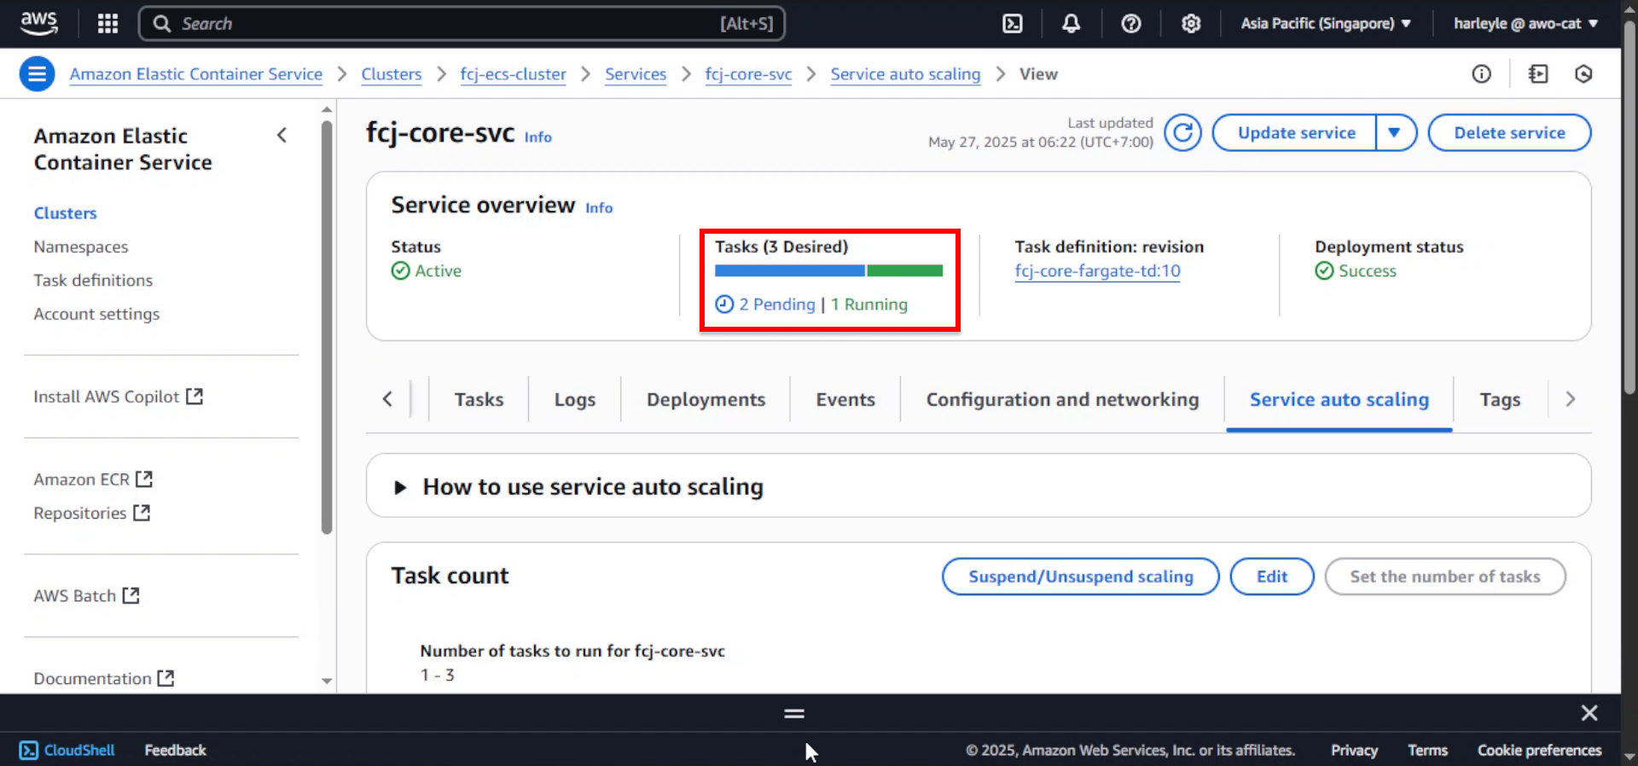Go to Amazon Elastic Container Service breadcrumb
The image size is (1638, 766).
(x=196, y=74)
